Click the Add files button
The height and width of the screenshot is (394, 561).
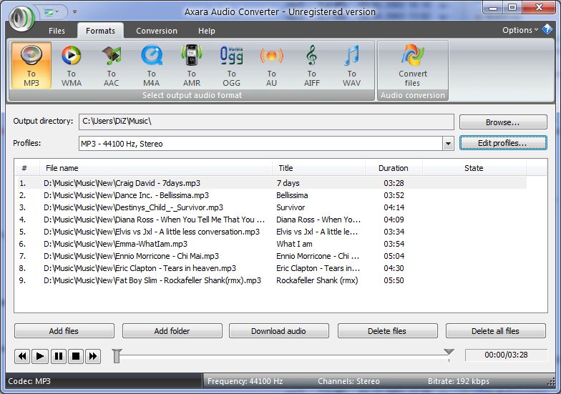pyautogui.click(x=64, y=331)
